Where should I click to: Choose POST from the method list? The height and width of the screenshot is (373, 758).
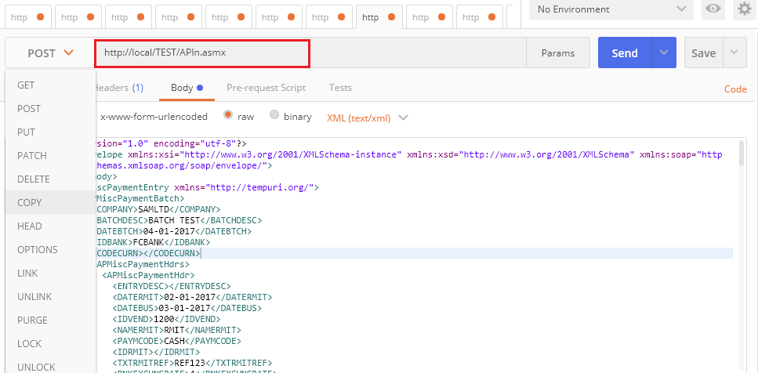click(51, 109)
